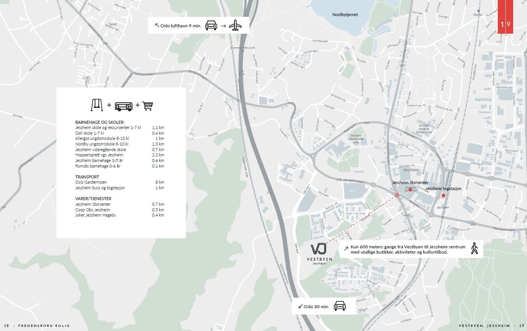Image resolution: width=527 pixels, height=331 pixels.
Task: Click the red marker at Jessheim Storsenter
Action: point(410,190)
